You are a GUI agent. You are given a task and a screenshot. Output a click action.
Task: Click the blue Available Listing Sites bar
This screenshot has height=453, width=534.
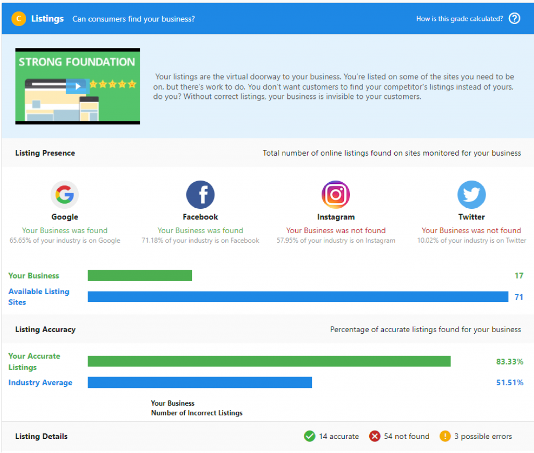298,297
